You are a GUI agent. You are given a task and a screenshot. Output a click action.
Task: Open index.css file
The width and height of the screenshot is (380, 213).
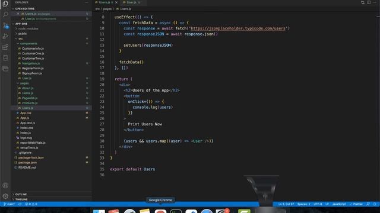(26, 128)
